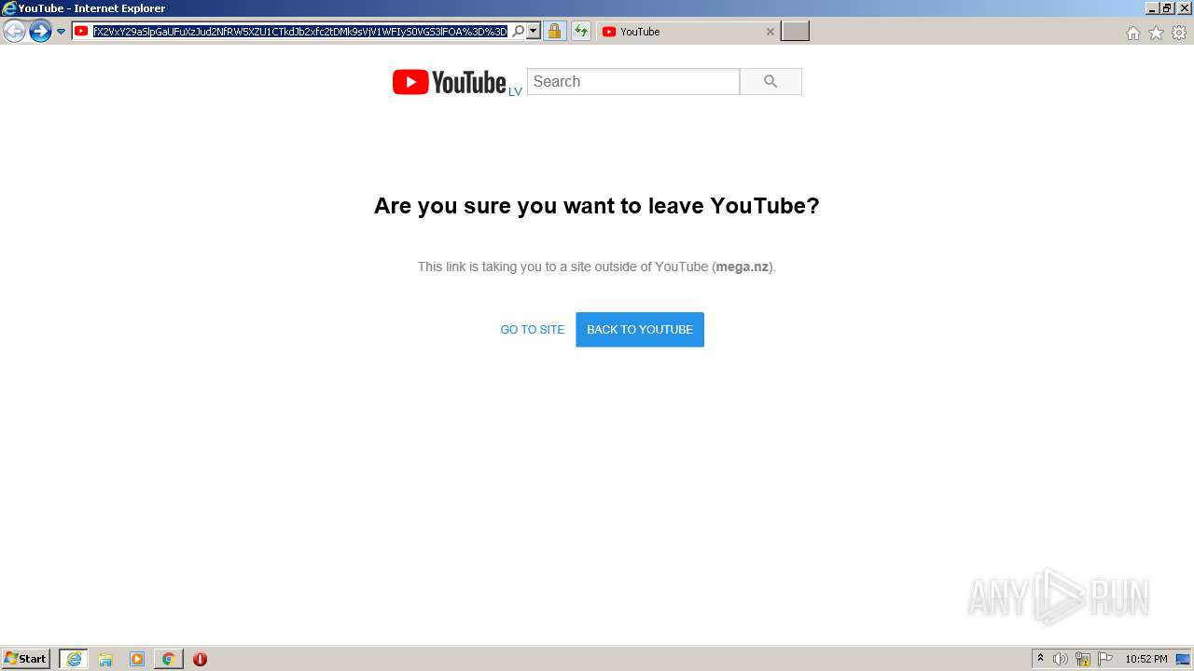This screenshot has height=671, width=1194.
Task: Show hidden system tray icons
Action: (x=1040, y=659)
